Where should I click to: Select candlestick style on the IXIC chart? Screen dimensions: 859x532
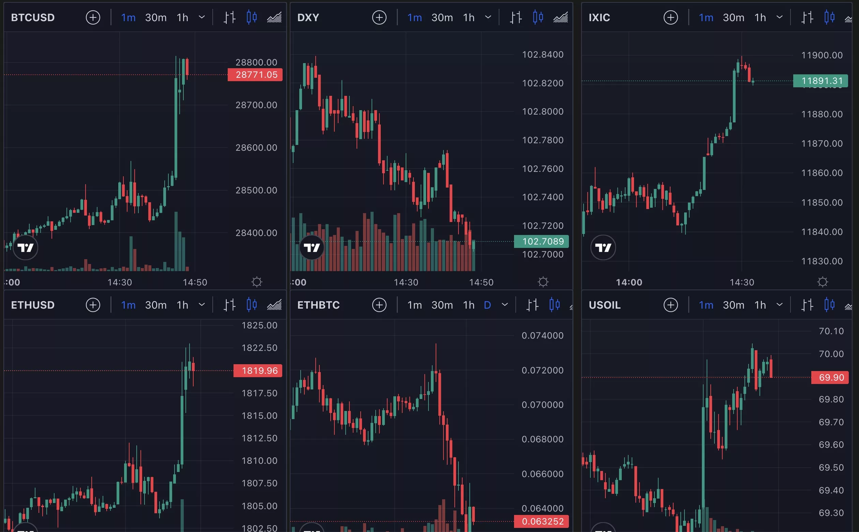coord(829,17)
